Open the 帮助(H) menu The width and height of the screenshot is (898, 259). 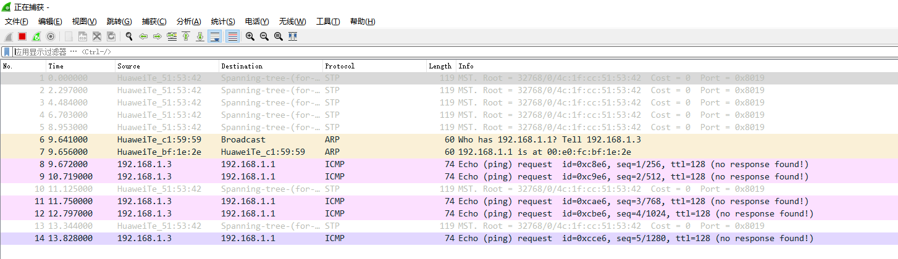coord(363,22)
